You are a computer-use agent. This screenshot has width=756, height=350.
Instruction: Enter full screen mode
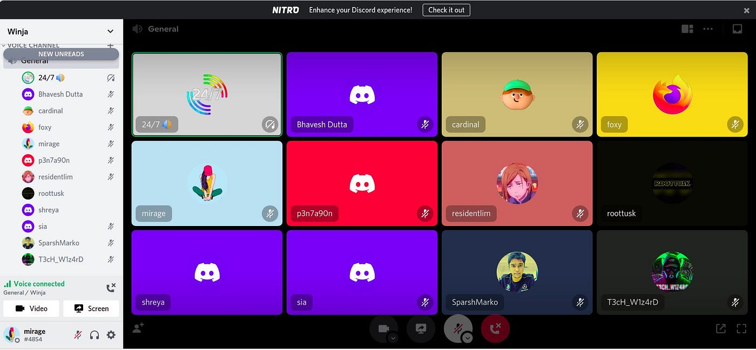tap(741, 328)
